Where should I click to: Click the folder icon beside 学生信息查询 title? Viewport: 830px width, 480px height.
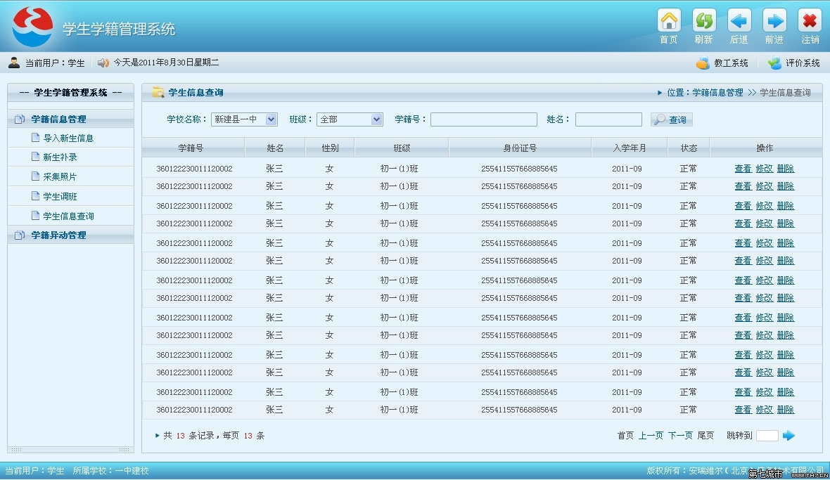click(x=159, y=92)
